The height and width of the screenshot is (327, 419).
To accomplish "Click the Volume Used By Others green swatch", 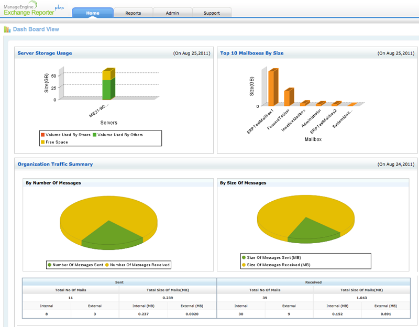I will tap(94, 135).
